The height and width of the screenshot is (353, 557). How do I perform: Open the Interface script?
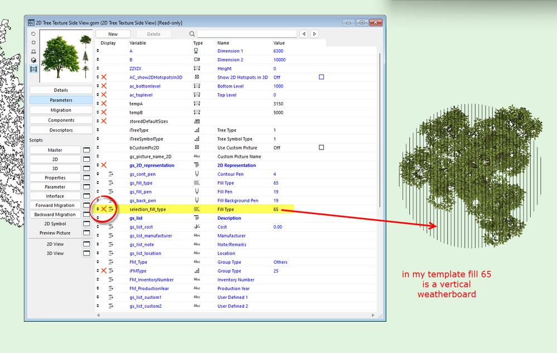point(55,196)
